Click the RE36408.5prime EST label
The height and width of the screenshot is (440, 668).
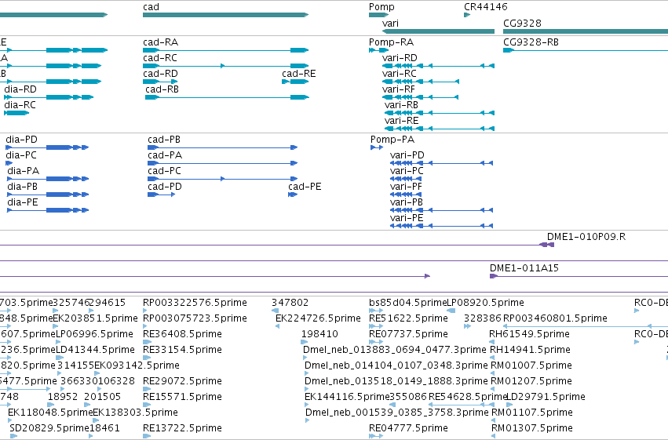pyautogui.click(x=182, y=334)
